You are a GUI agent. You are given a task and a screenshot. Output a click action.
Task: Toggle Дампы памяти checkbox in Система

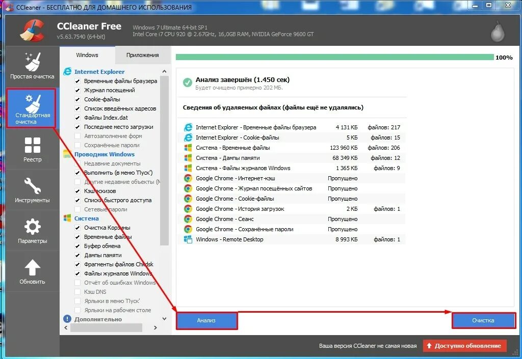[77, 255]
